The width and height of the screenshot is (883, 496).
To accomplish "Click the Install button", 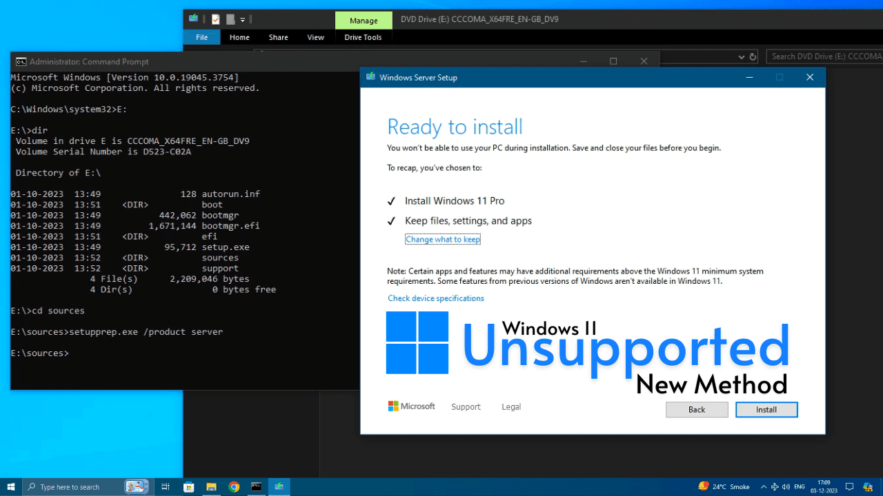I will coord(766,409).
